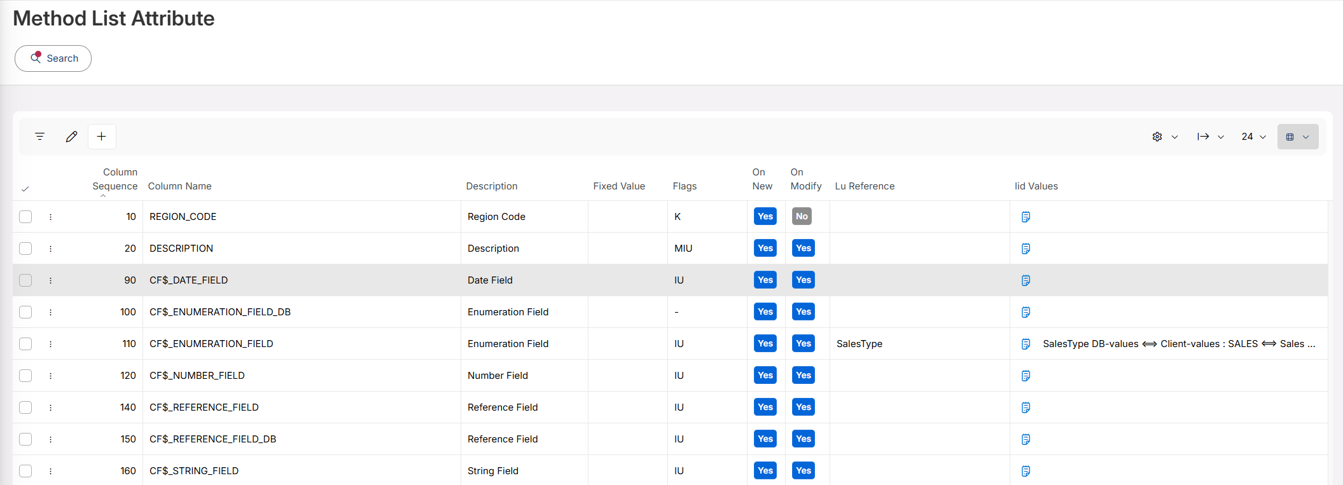Open the table view mode dropdown
This screenshot has height=485, width=1343.
point(1298,137)
